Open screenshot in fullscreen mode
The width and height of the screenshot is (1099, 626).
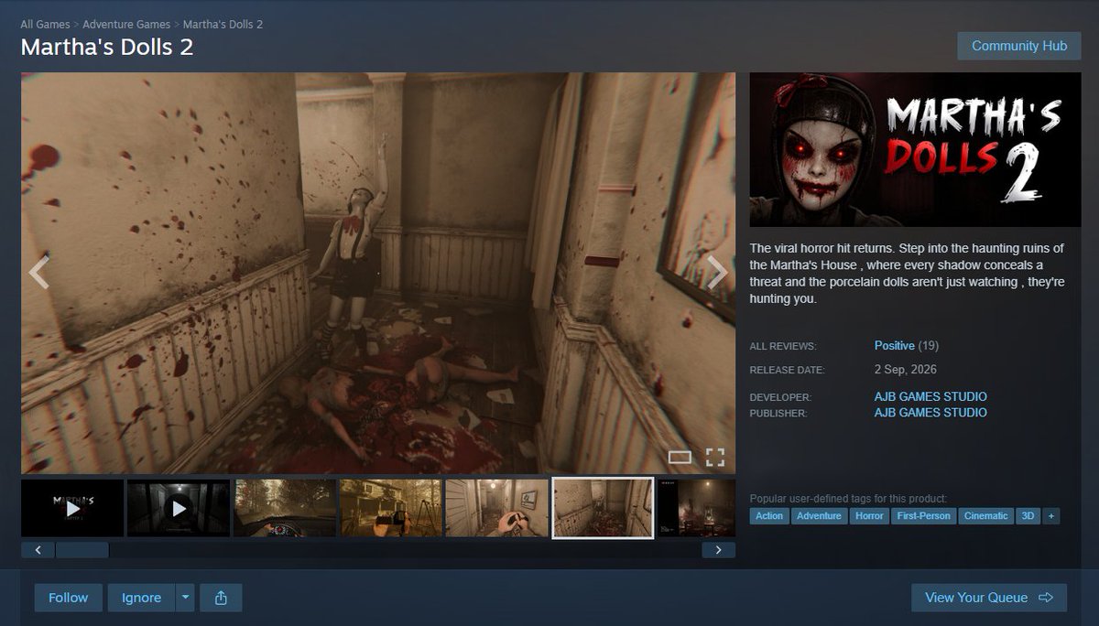click(715, 457)
